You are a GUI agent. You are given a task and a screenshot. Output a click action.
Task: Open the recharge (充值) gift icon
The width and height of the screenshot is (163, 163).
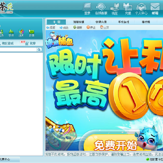pyautogui.click(x=128, y=9)
